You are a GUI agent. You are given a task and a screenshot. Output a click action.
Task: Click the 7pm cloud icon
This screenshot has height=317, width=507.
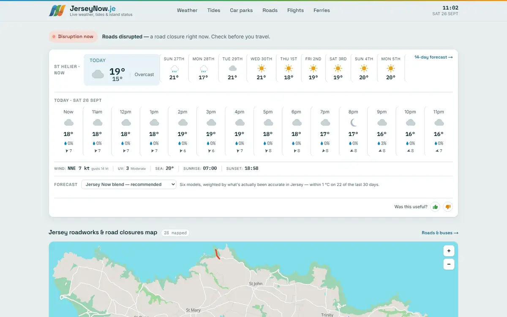click(325, 123)
